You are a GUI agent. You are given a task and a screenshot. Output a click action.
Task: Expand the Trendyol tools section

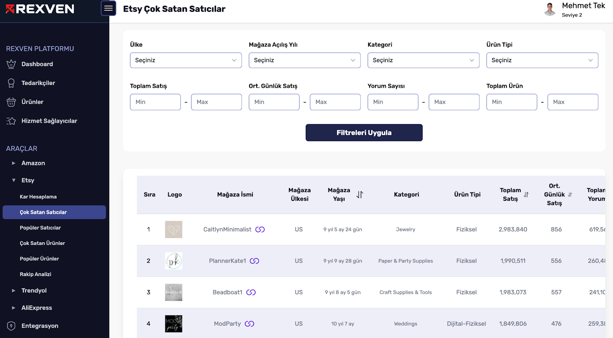(14, 290)
